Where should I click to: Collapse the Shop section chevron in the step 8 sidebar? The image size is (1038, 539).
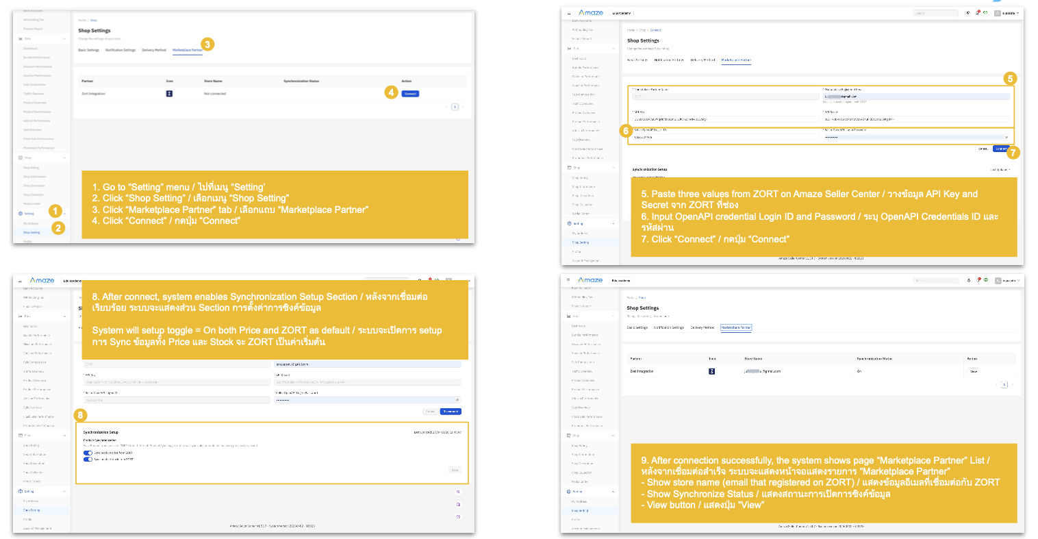click(x=65, y=436)
